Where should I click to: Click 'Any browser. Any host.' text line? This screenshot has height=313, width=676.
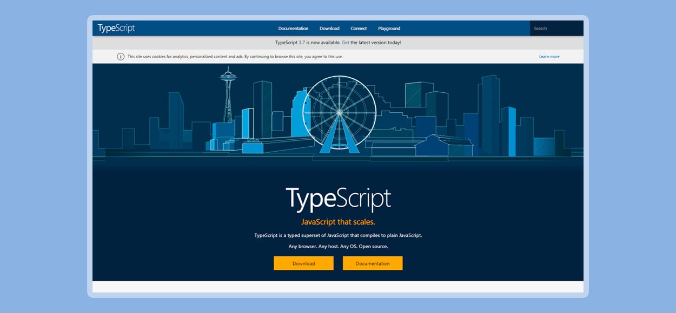point(338,247)
